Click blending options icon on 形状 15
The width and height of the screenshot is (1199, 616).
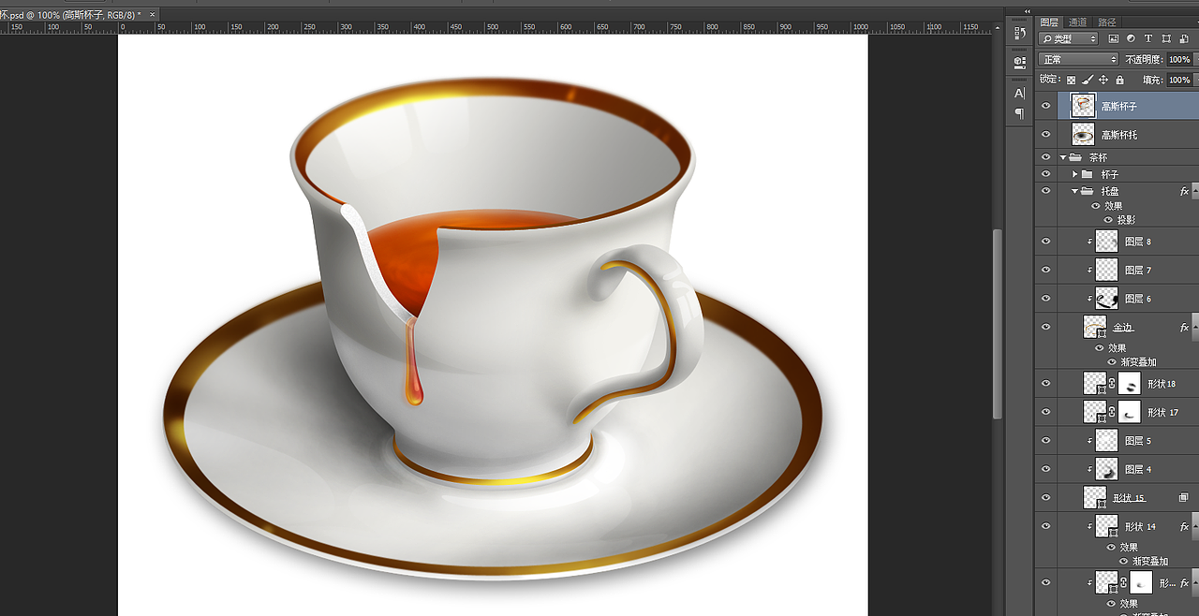point(1183,498)
